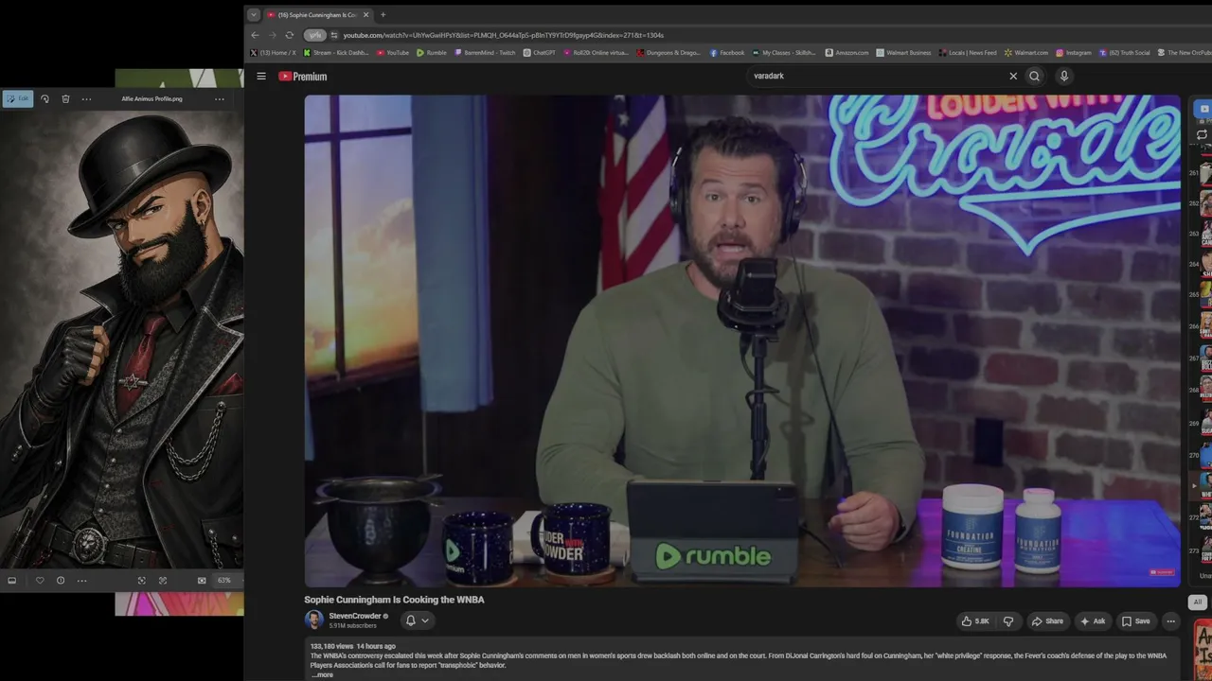
Task: Clear the 'varadark' search text
Action: pyautogui.click(x=1013, y=76)
